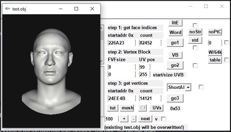Toggle the checkbox beside ShortAl dropdown
The width and height of the screenshot is (231, 132).
[201, 87]
